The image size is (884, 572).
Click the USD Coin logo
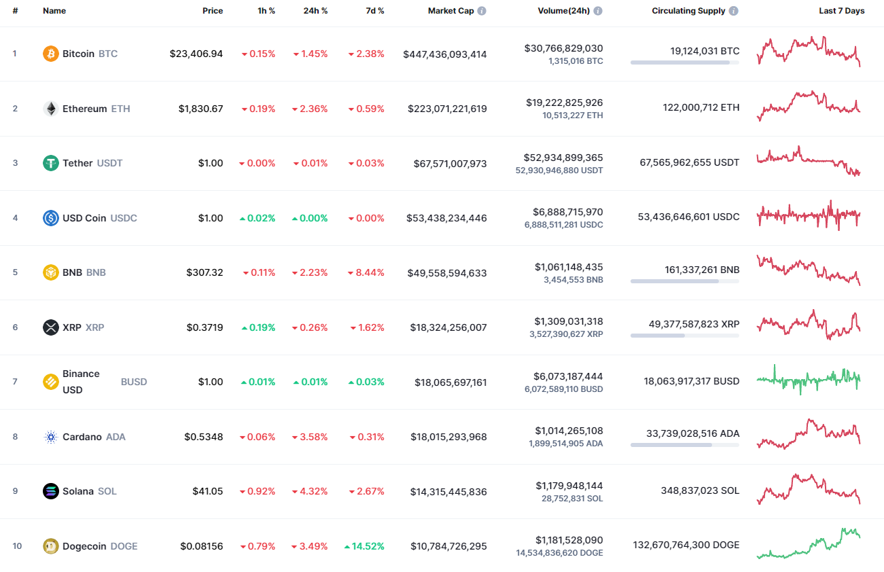coord(51,218)
